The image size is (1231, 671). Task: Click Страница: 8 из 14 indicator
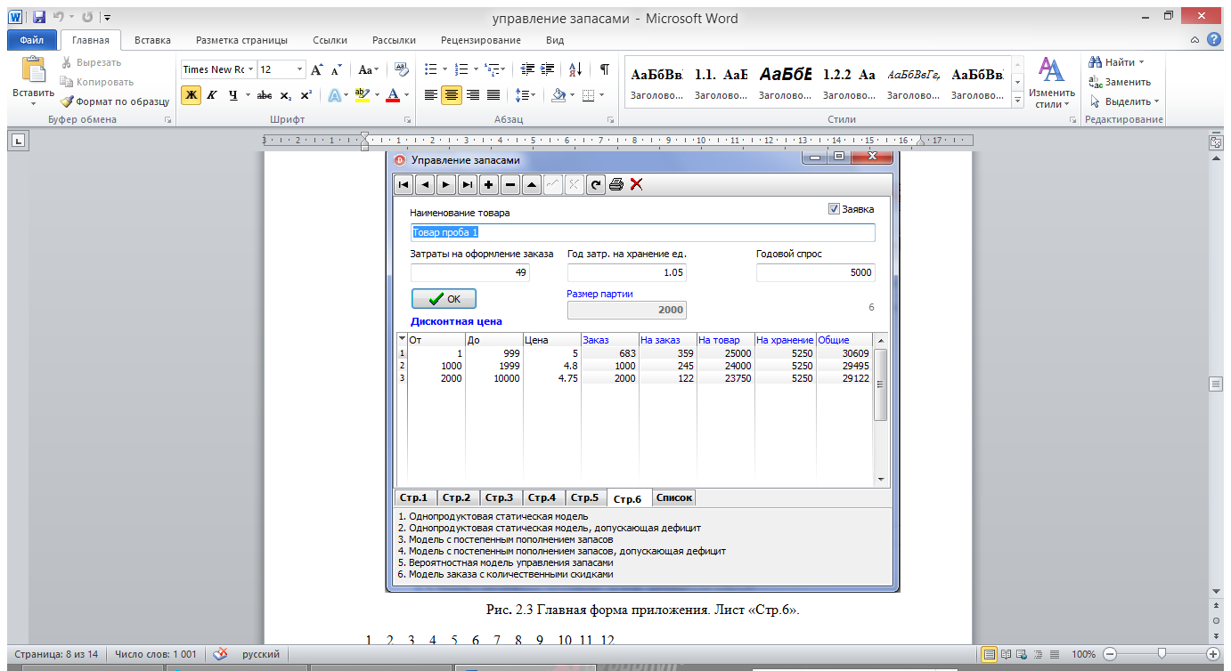click(x=55, y=654)
